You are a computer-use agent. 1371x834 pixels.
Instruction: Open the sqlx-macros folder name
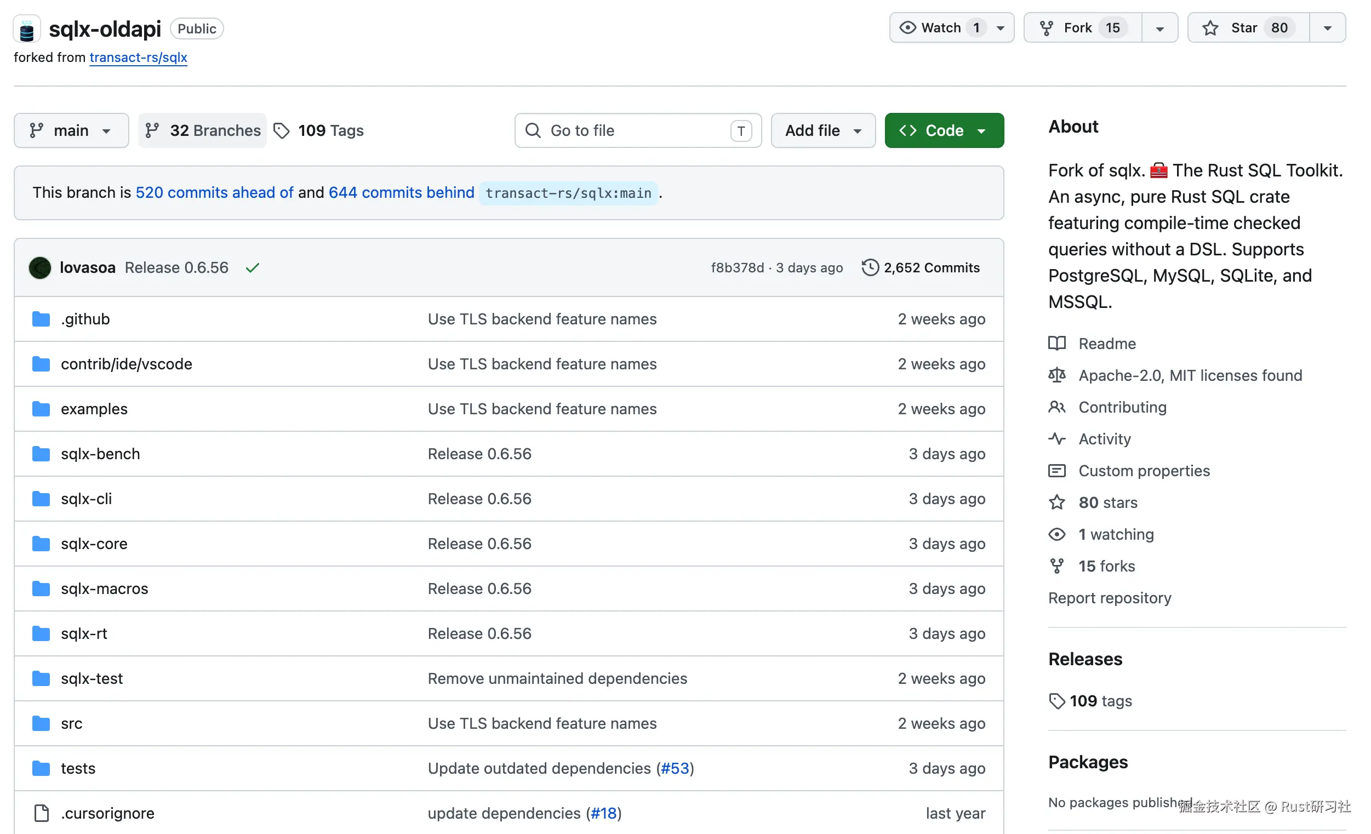coord(105,589)
